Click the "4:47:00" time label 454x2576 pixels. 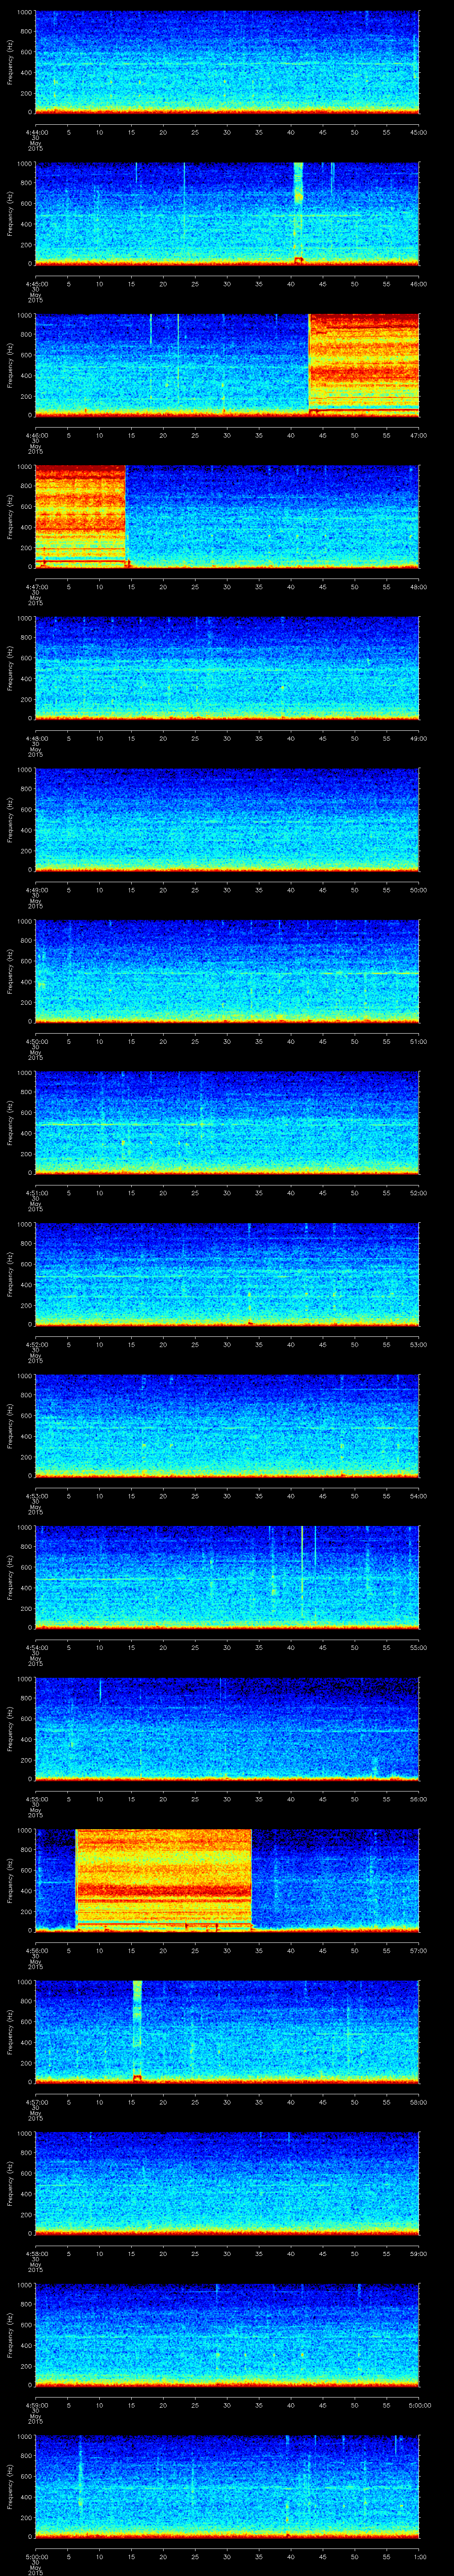click(36, 587)
